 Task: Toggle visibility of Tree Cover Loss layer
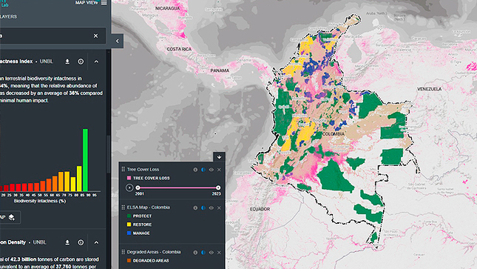(x=211, y=170)
